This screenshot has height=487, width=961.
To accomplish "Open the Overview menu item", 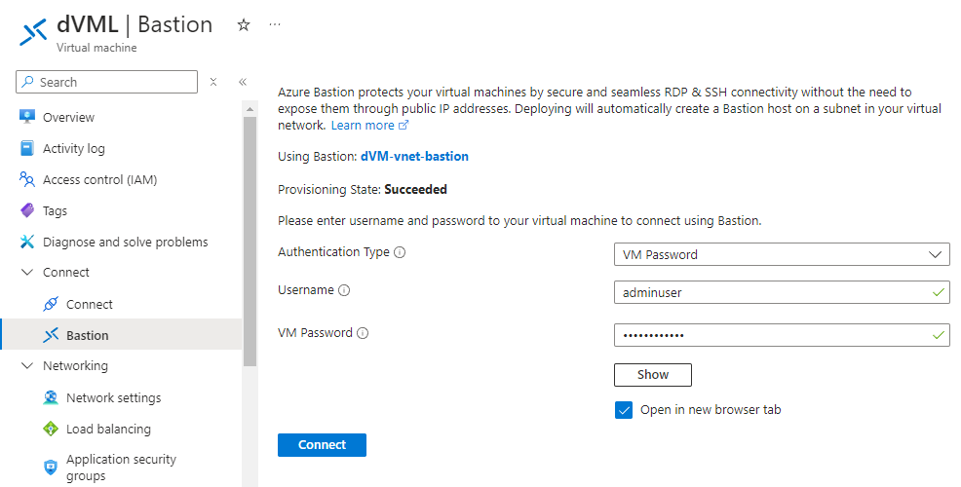I will point(68,118).
